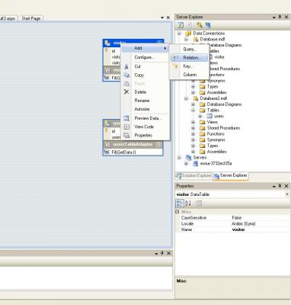Choose View Code from the context menu
The image size is (291, 305).
(x=145, y=127)
